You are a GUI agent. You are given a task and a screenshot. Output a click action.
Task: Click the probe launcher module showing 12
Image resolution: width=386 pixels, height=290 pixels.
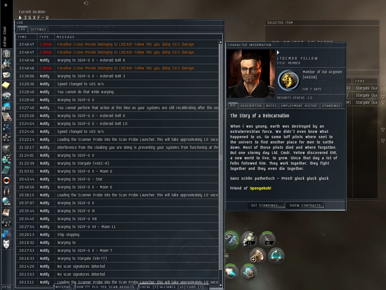pos(249,239)
